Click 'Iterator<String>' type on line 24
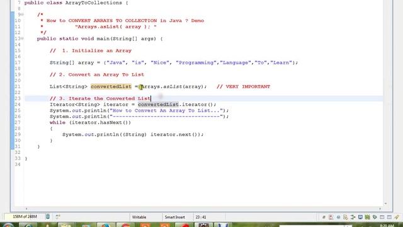 pos(75,105)
